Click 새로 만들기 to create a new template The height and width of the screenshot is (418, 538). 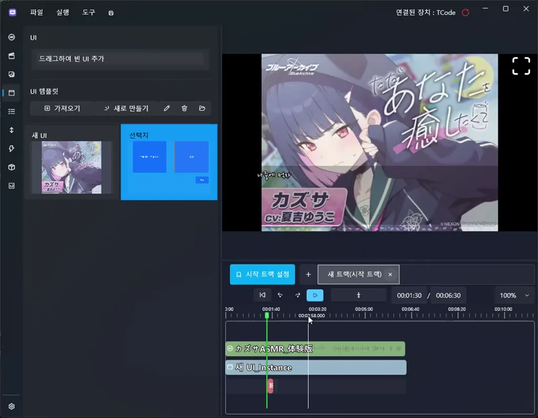click(x=129, y=108)
